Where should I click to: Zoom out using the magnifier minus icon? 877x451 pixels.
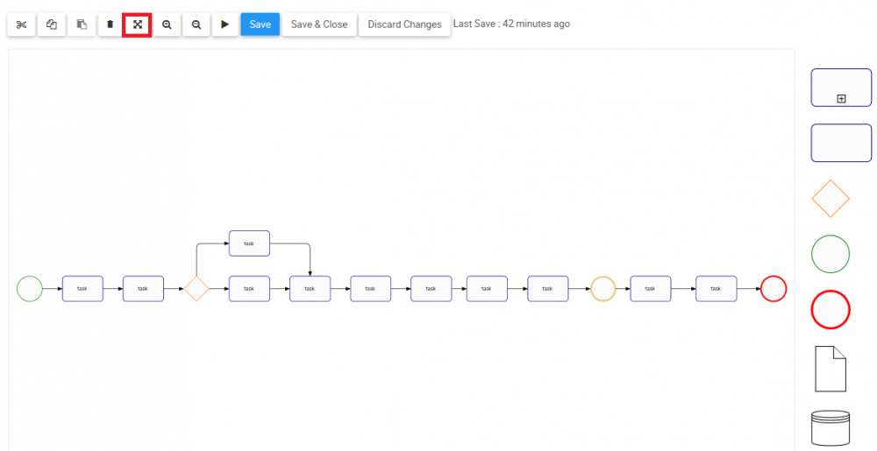coord(196,25)
